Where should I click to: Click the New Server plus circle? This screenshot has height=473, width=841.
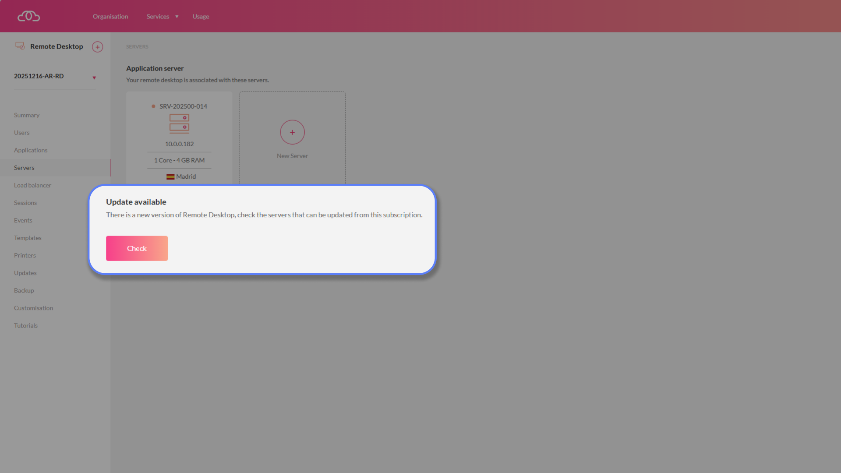[292, 132]
